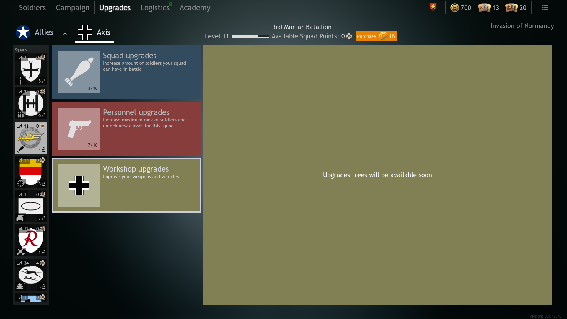Click the red star badge icon
This screenshot has height=319, width=567.
click(433, 7)
